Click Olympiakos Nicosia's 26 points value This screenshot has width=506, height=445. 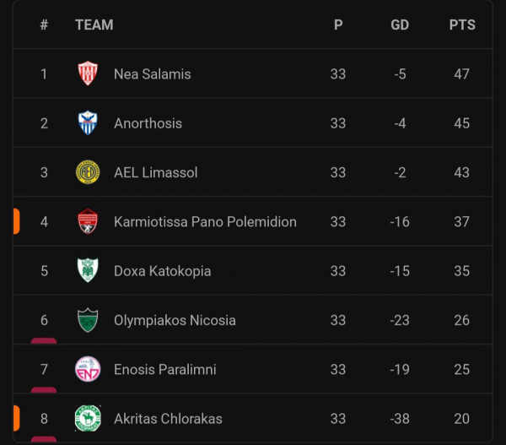[461, 320]
